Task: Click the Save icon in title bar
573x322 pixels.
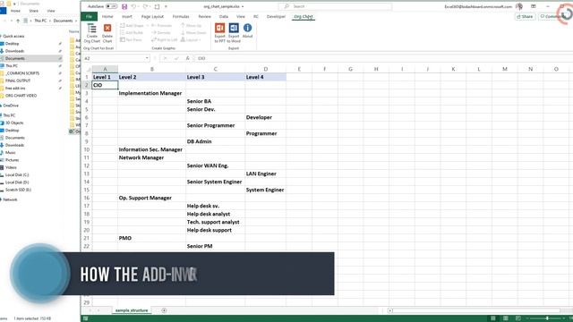Action: [x=124, y=6]
